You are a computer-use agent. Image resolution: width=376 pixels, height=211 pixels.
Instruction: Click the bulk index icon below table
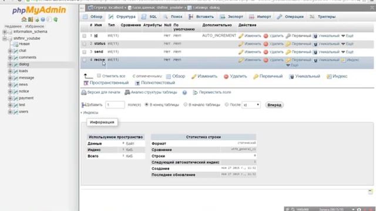(329, 77)
